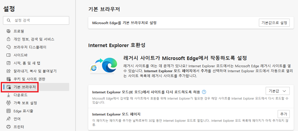The image size is (298, 131).
Task: Click the printer icon in the sidebar
Action: (x=8, y=127)
